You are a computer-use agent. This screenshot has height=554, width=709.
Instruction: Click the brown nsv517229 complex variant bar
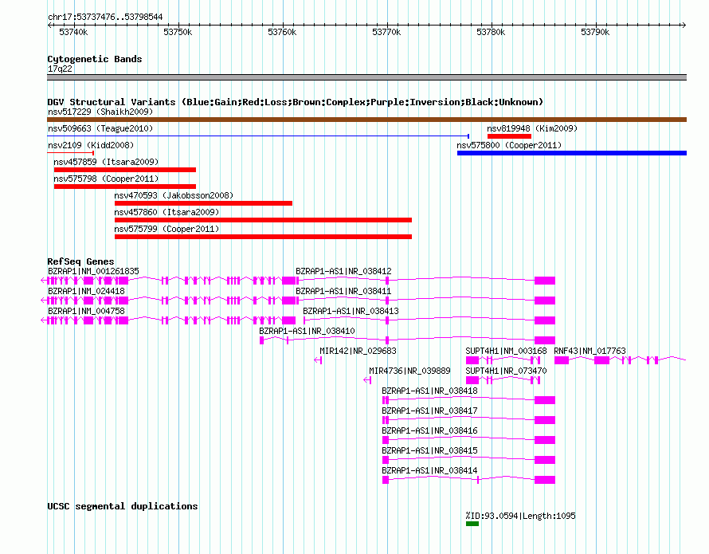(x=366, y=120)
